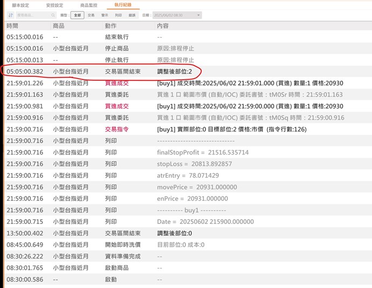Click the 內容 column header
This screenshot has width=372, height=288.
162,26
